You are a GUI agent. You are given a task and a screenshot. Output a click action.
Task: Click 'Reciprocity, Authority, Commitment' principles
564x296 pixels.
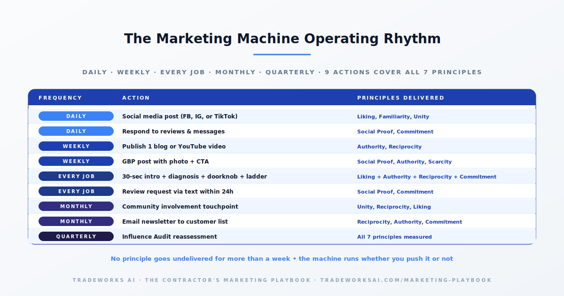coord(409,222)
